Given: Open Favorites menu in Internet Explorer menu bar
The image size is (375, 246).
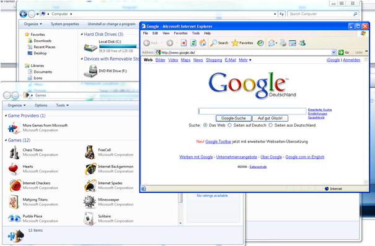Looking at the screenshot, I should pos(180,33).
